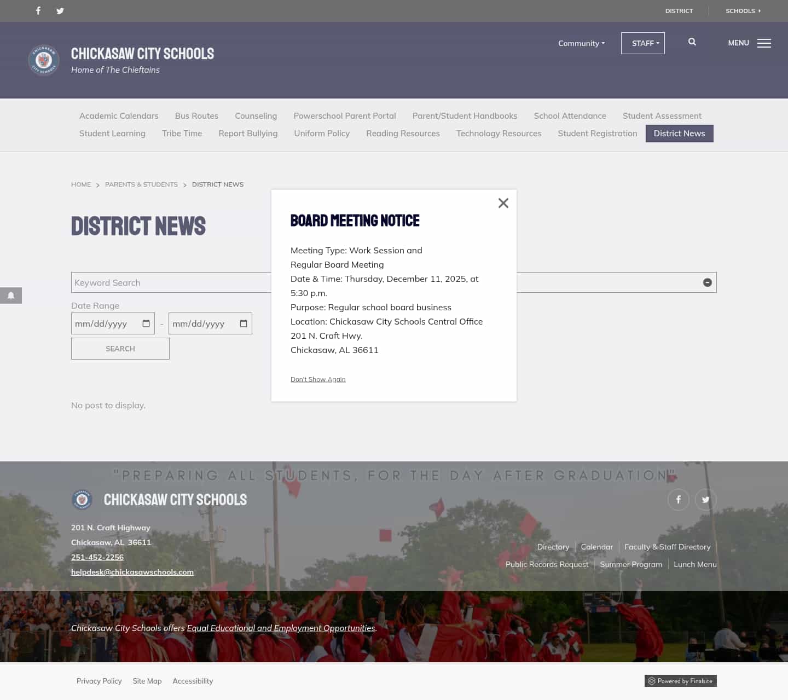
Task: Open the Community dropdown
Action: click(x=581, y=43)
